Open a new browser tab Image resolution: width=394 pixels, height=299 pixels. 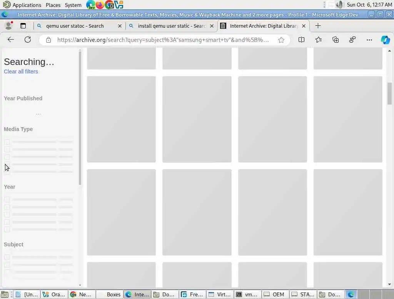pos(318,26)
